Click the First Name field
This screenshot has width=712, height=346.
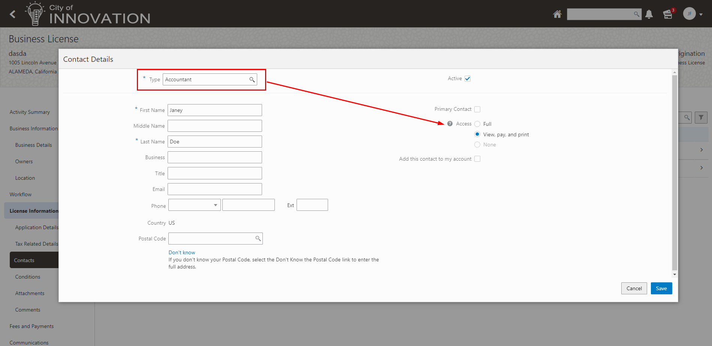[215, 110]
